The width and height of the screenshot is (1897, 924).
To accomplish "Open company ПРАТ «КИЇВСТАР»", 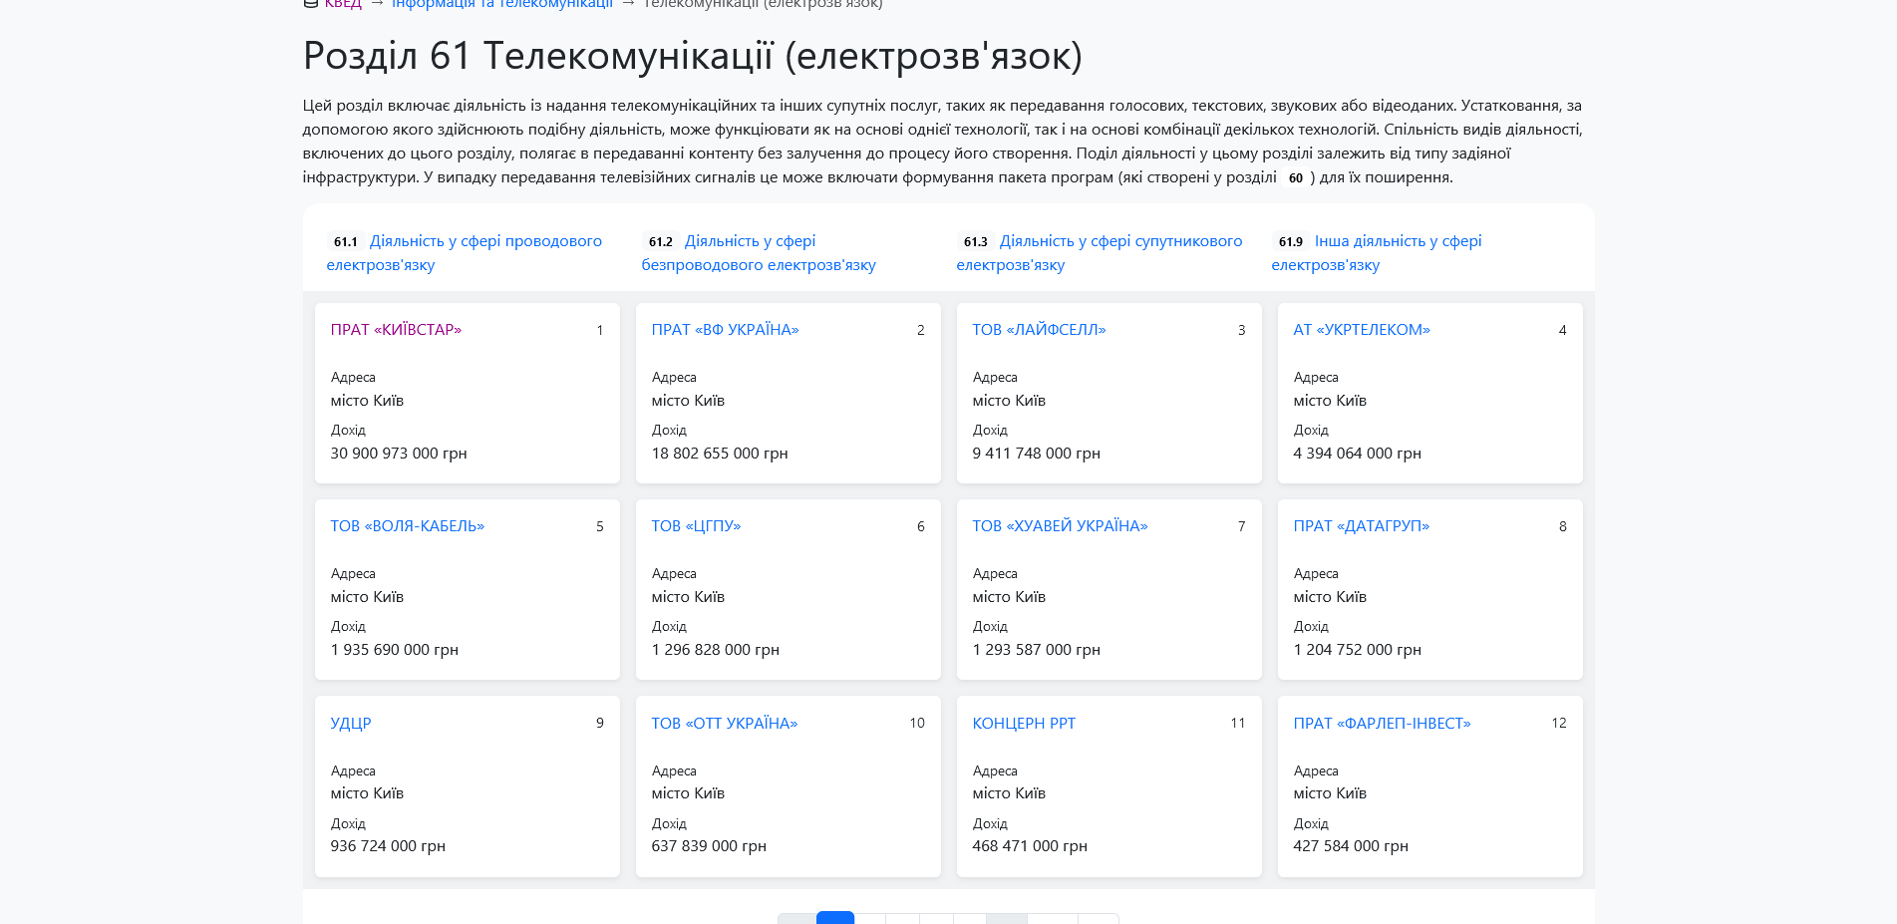I will tap(396, 330).
